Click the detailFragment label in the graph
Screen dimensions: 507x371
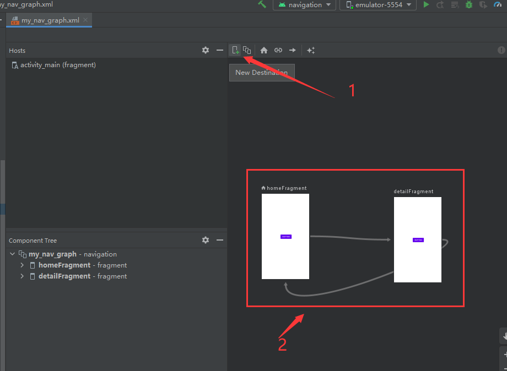tap(413, 192)
